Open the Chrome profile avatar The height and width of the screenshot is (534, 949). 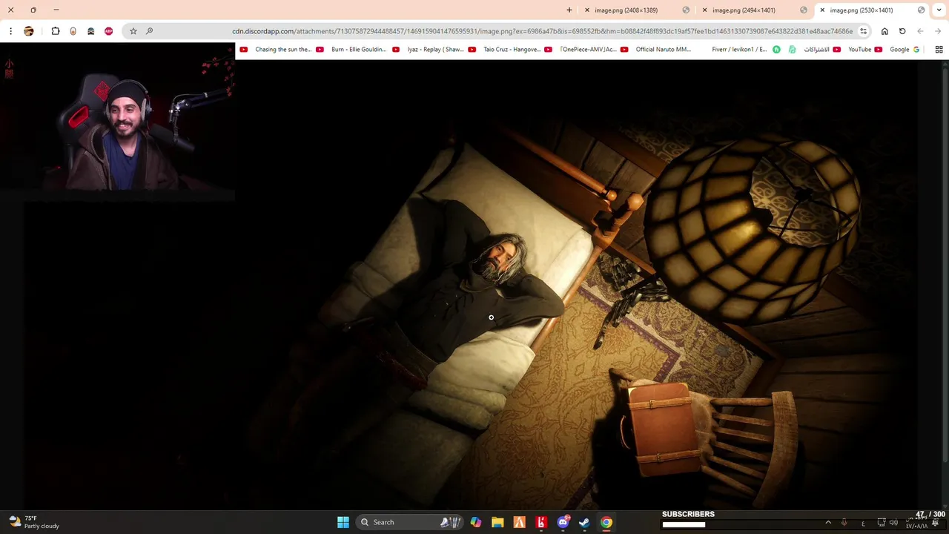pyautogui.click(x=29, y=31)
